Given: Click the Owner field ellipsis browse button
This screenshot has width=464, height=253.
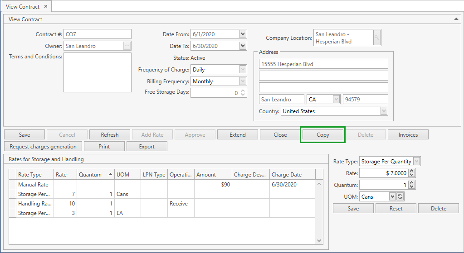Looking at the screenshot, I should click(127, 46).
